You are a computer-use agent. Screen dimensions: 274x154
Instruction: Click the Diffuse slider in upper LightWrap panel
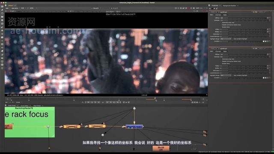(247, 18)
